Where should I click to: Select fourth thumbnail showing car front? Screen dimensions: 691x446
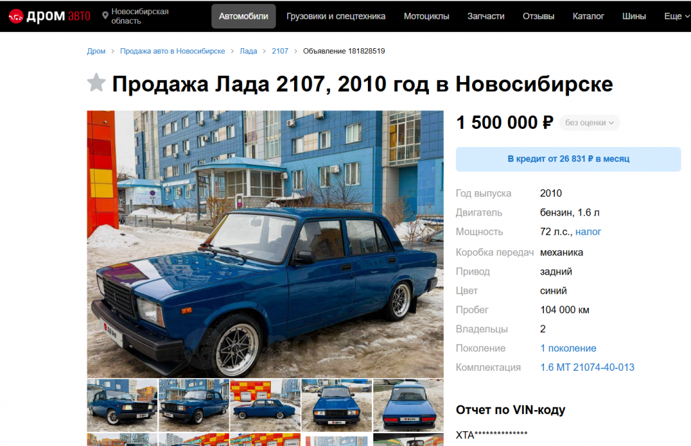pyautogui.click(x=337, y=405)
